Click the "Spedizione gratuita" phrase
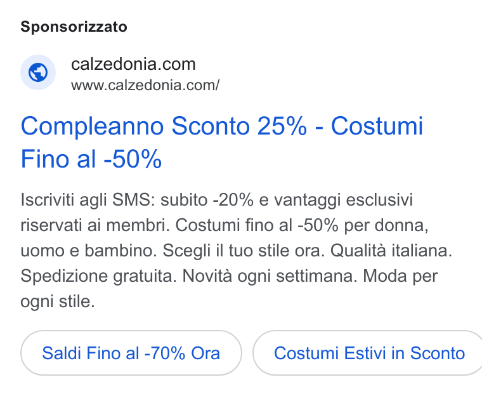This screenshot has height=396, width=482. coord(98,276)
